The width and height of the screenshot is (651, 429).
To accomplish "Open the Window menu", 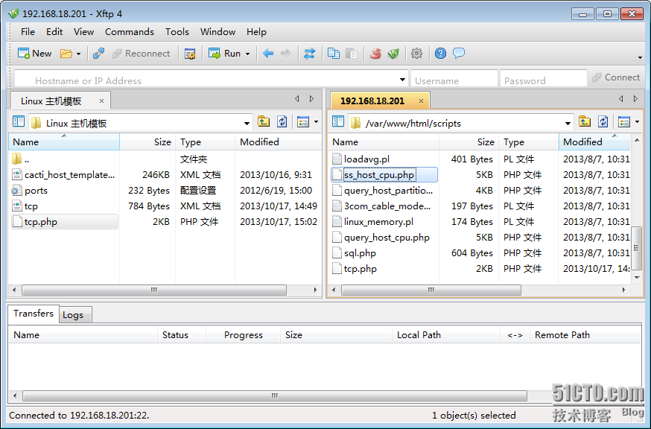I will [218, 32].
